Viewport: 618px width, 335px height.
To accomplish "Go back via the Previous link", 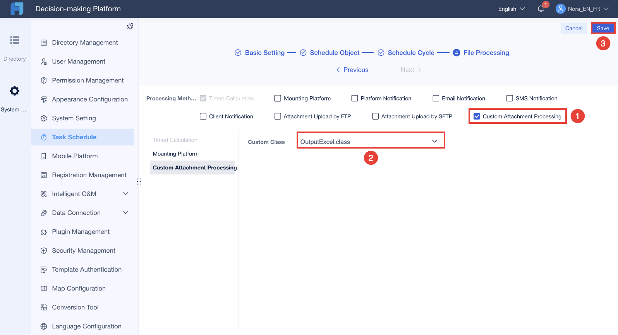I will pos(352,70).
